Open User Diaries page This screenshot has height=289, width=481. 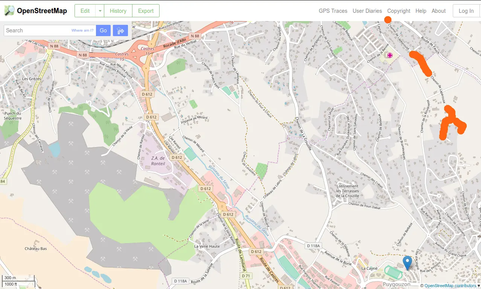tap(367, 11)
